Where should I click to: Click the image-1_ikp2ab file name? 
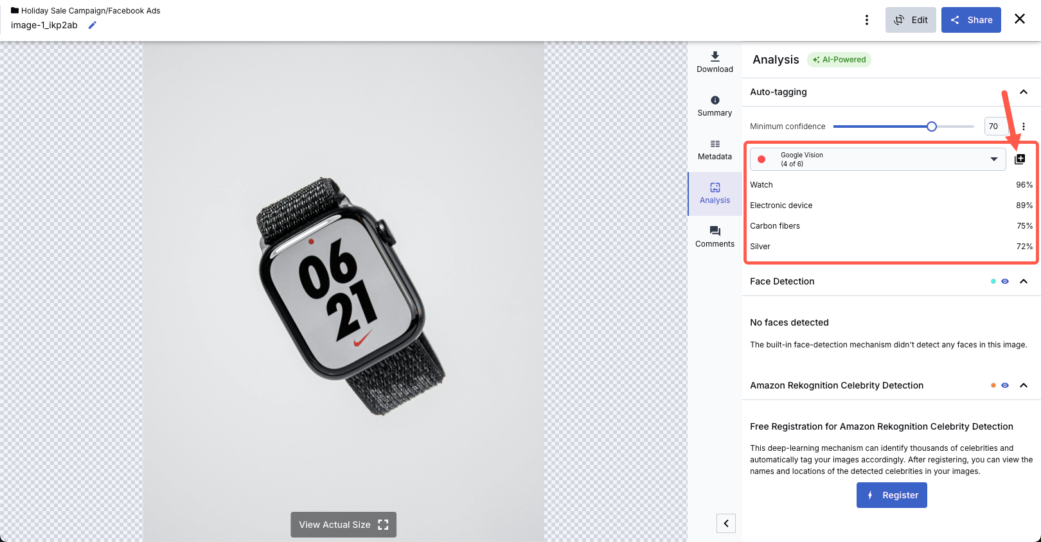(44, 25)
